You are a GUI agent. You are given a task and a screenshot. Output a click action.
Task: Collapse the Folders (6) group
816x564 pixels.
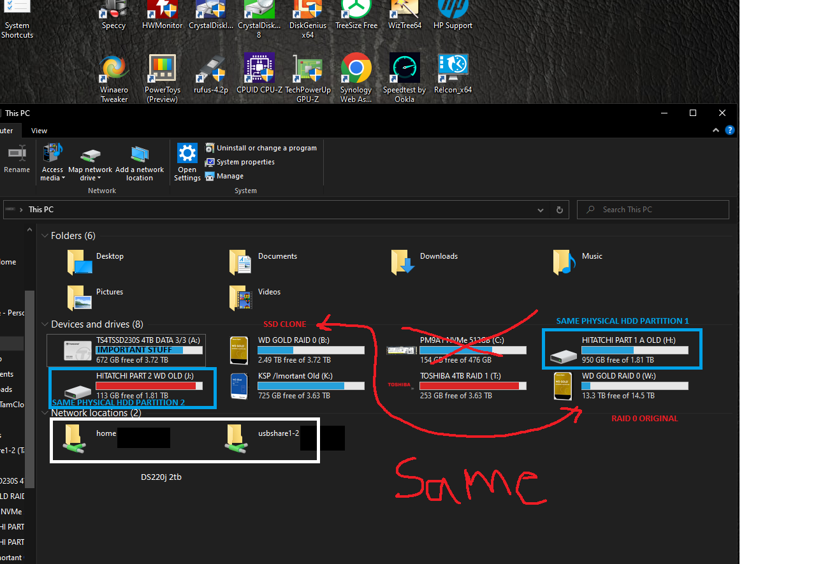45,236
